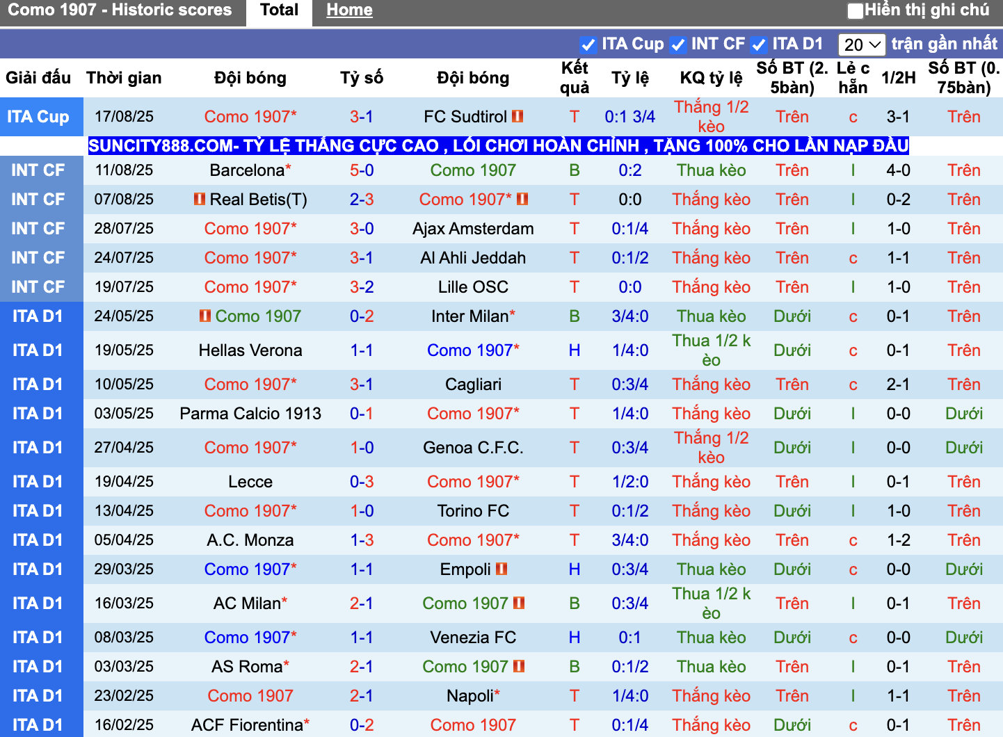Toggle the ITA D1 filter checkbox

(759, 45)
